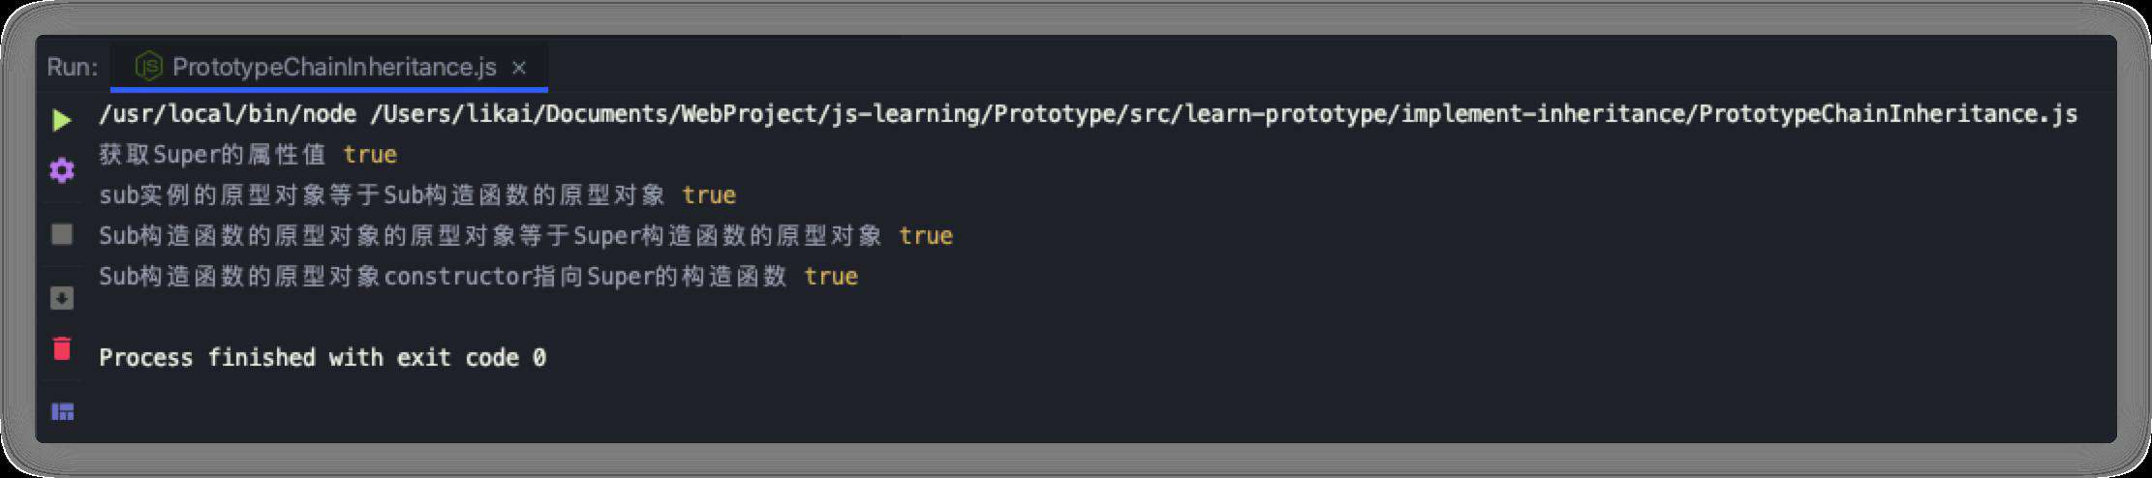Clear console output with red trash icon

tap(62, 347)
